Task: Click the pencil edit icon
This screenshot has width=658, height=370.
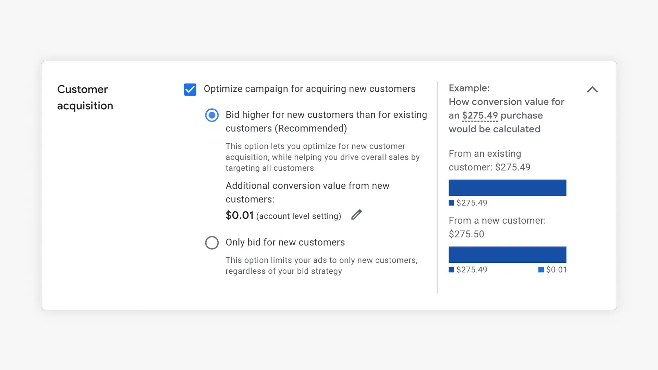Action: (x=356, y=215)
